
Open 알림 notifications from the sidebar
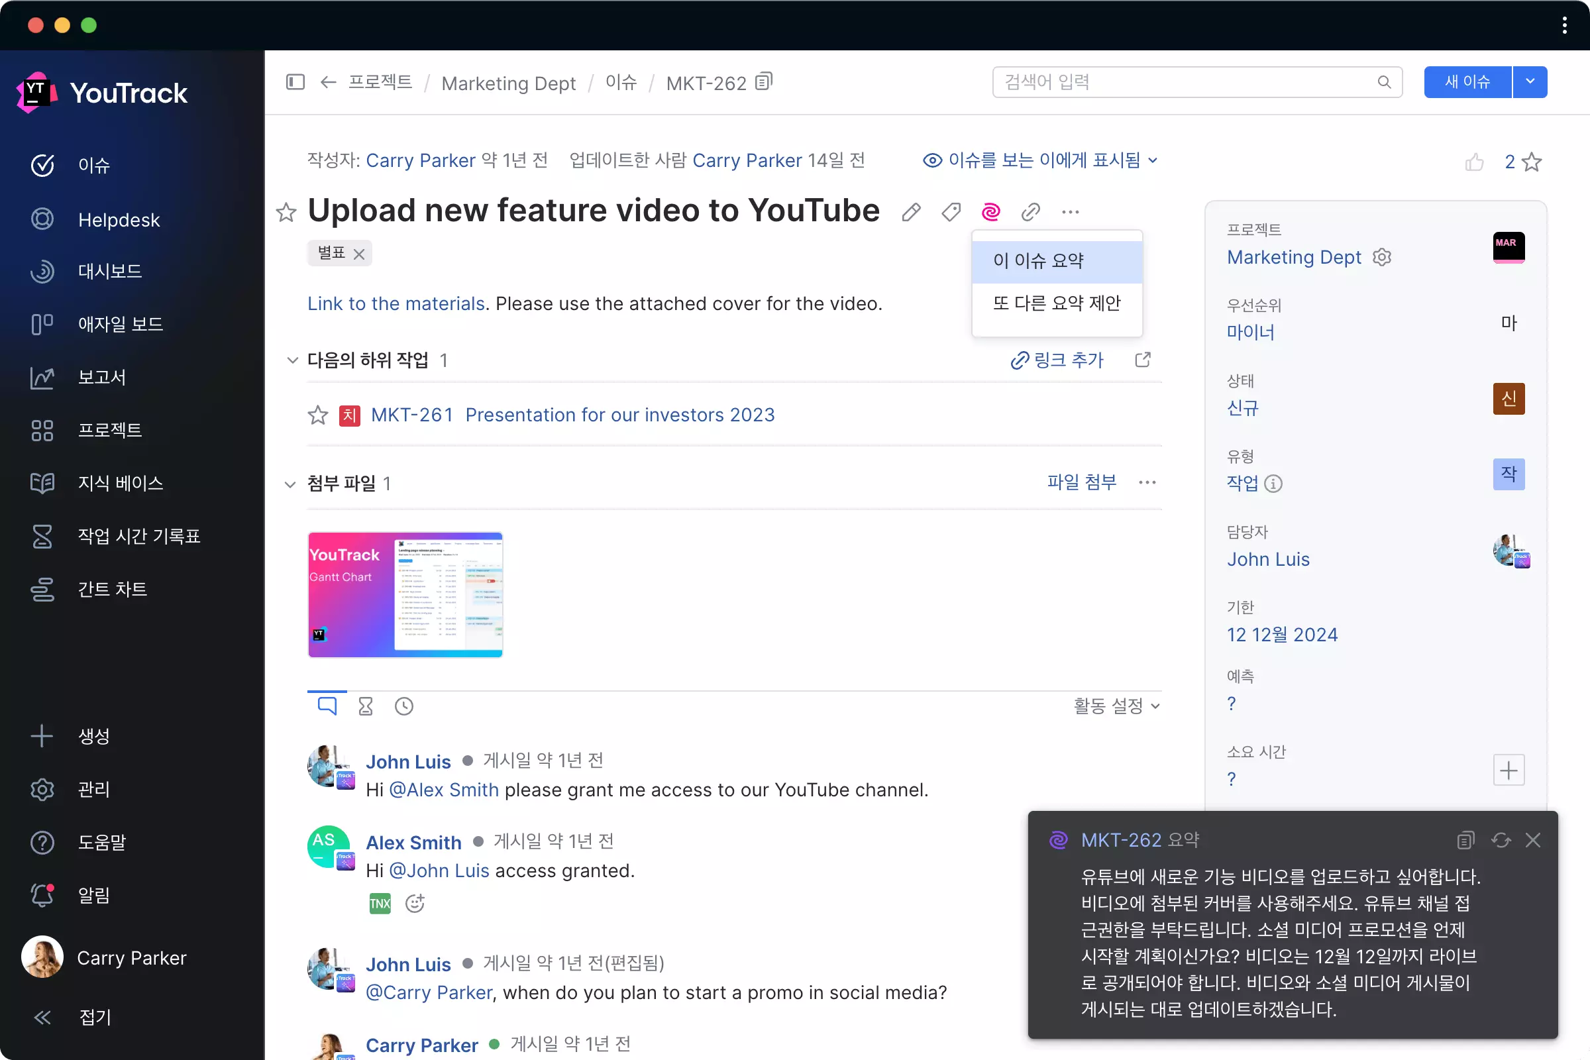pos(93,895)
